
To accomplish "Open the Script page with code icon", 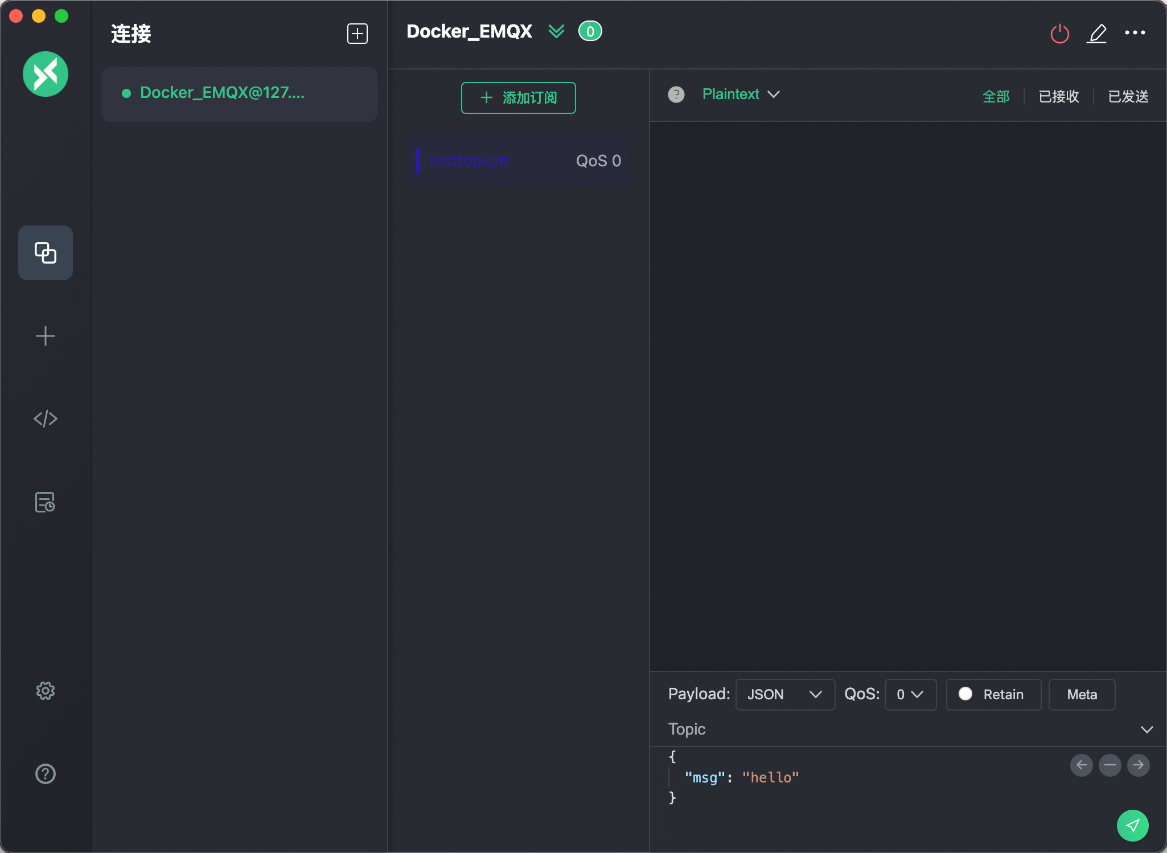I will (x=46, y=419).
